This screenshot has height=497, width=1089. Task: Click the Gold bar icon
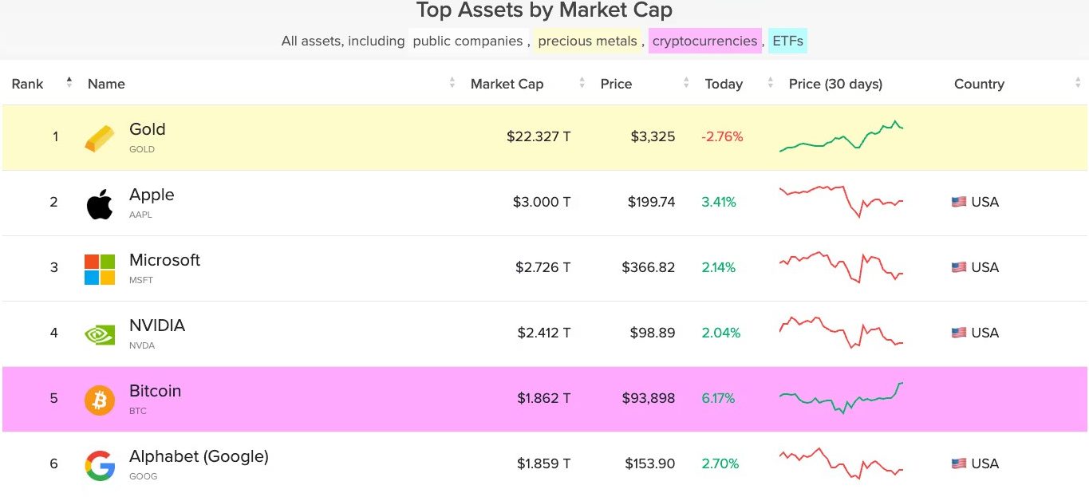(100, 138)
